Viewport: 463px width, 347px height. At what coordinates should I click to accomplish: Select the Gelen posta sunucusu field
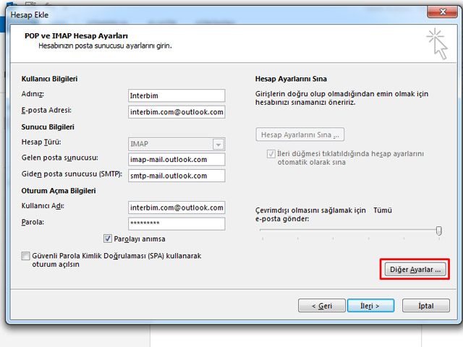(177, 160)
